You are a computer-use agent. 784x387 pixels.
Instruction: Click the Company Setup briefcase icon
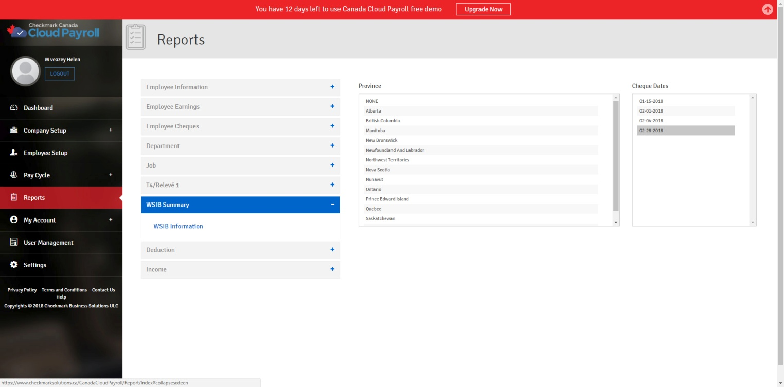pyautogui.click(x=14, y=131)
